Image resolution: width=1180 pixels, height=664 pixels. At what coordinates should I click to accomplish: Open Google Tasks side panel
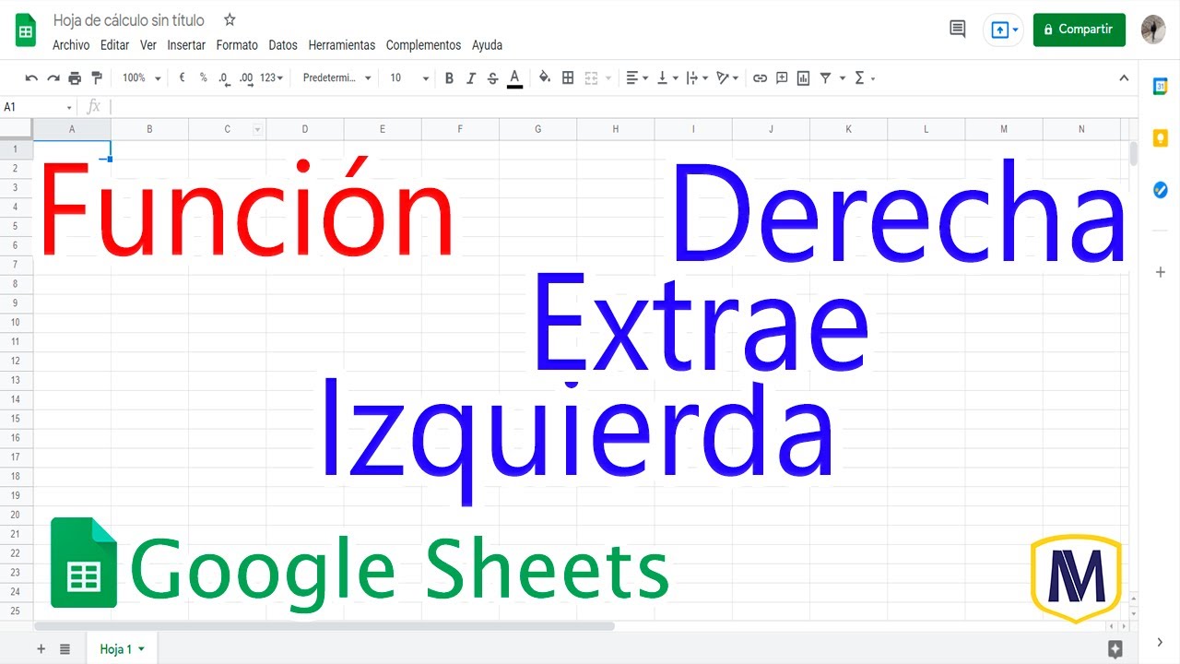tap(1161, 190)
